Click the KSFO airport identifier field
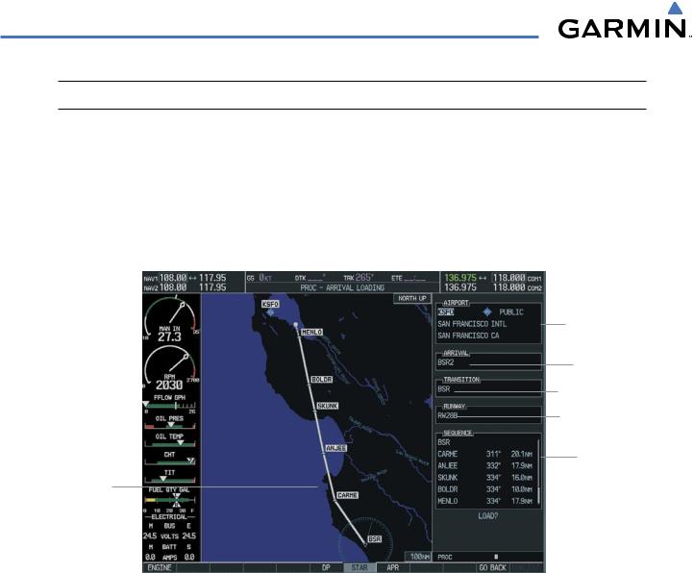The image size is (694, 573). point(446,311)
